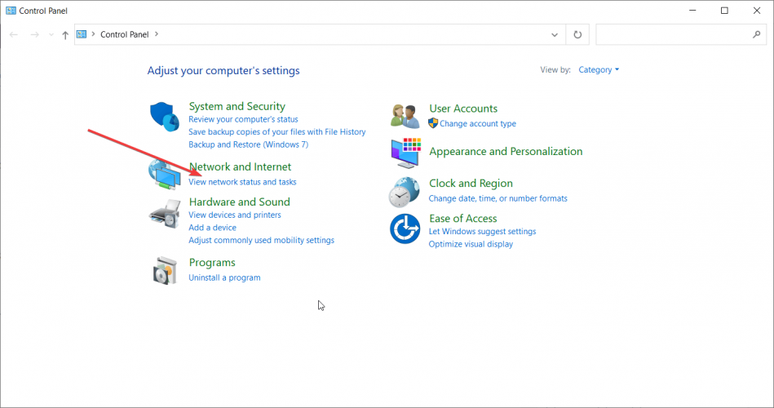Click the Programs box icon
This screenshot has width=774, height=408.
click(164, 270)
